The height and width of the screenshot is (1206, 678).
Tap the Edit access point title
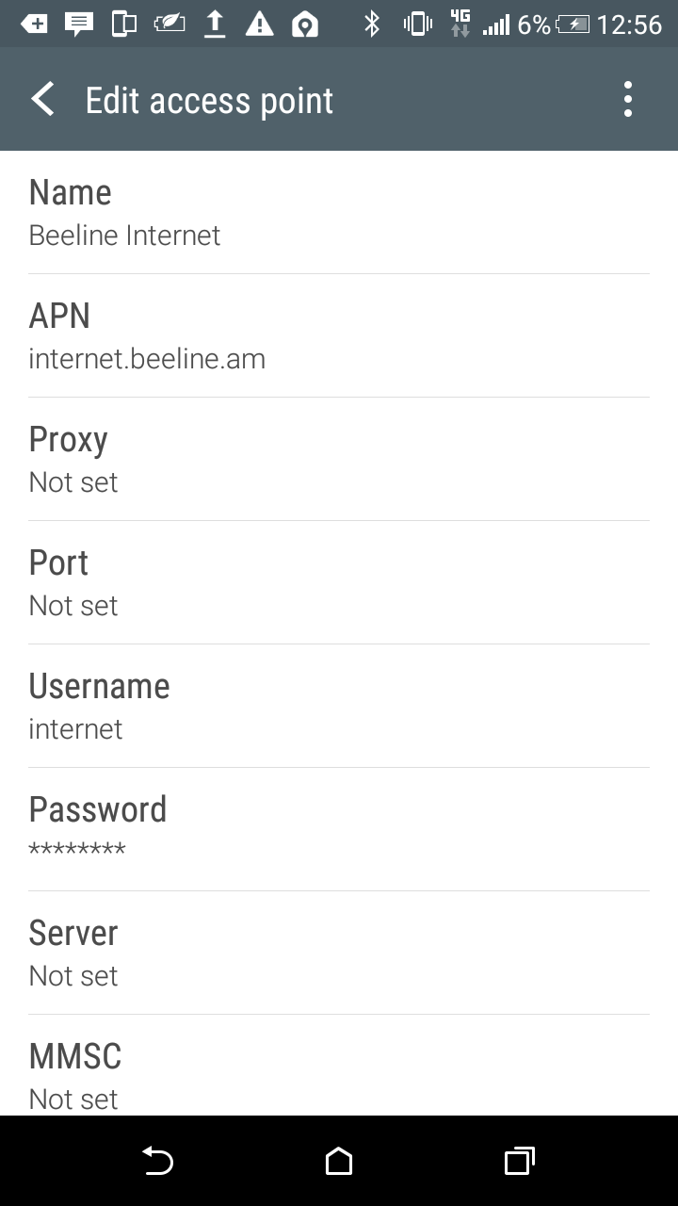pos(209,100)
